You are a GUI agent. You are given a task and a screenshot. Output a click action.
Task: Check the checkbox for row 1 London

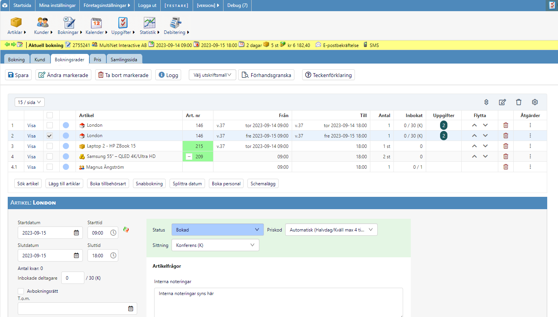(x=50, y=125)
